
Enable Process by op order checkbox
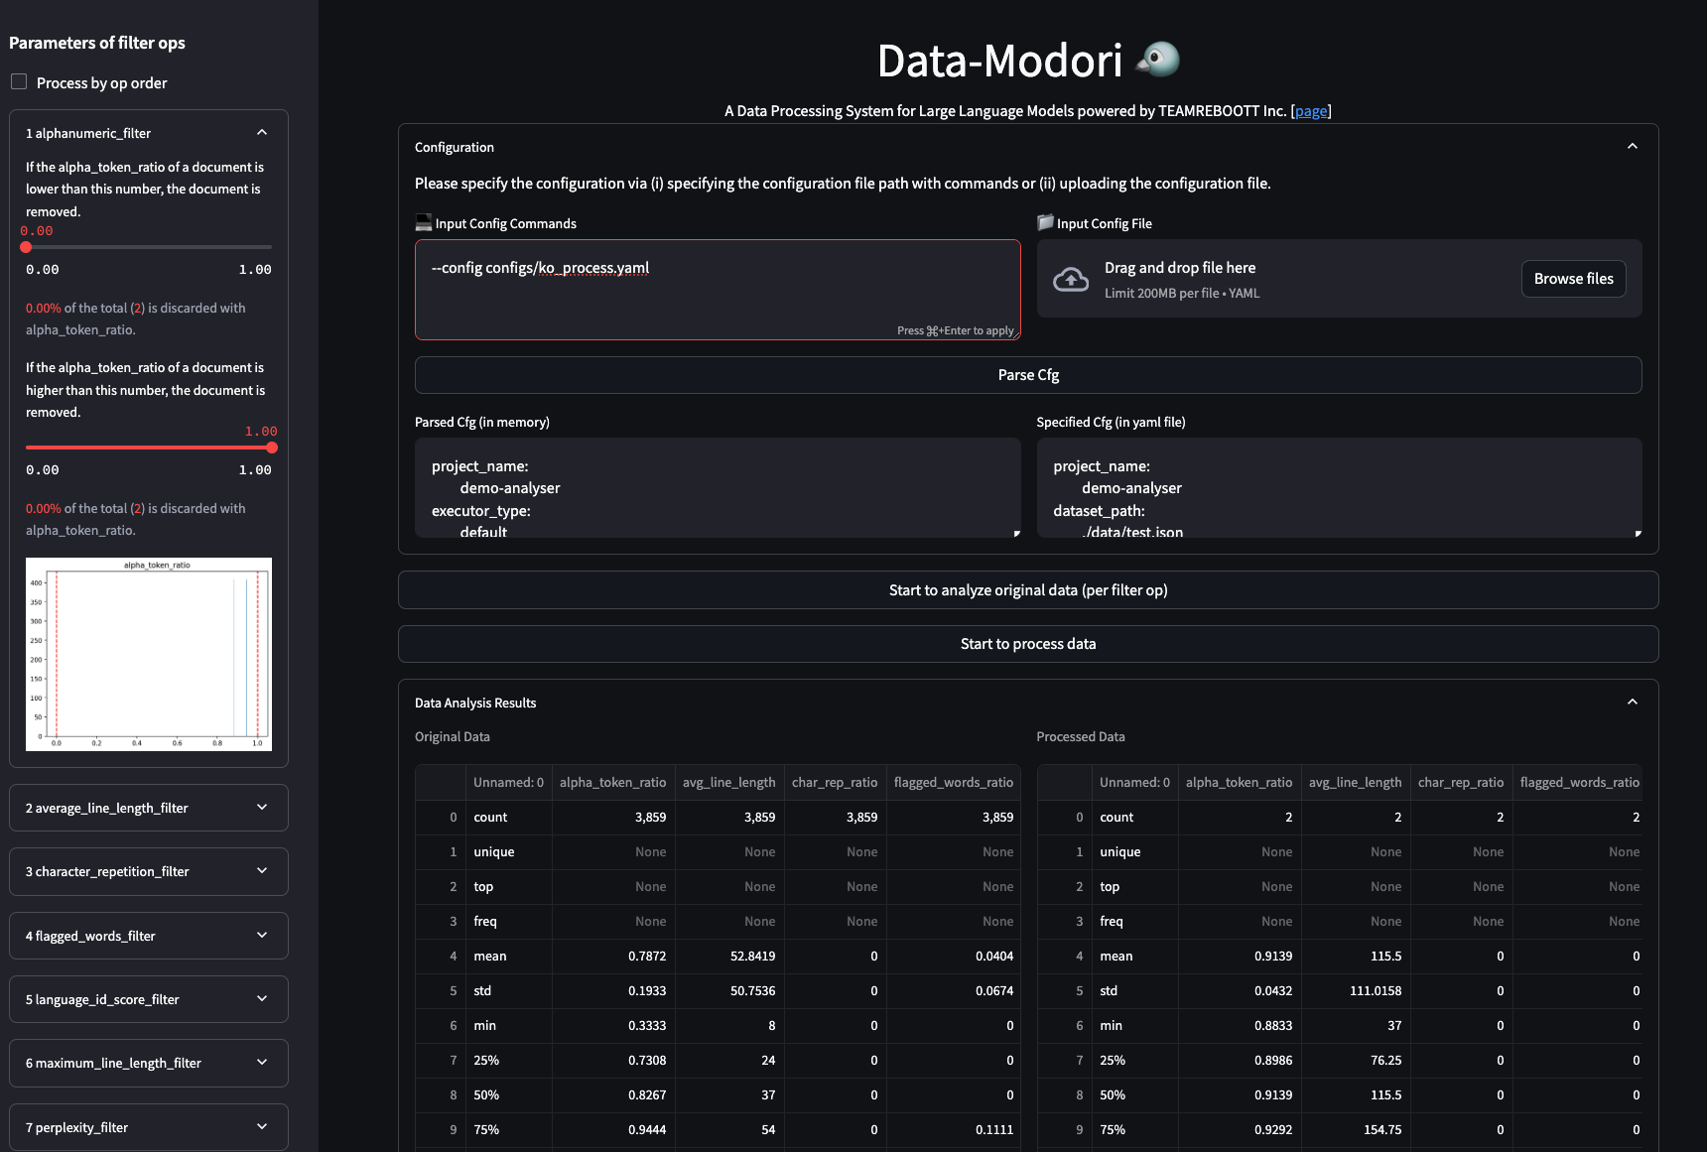[19, 82]
